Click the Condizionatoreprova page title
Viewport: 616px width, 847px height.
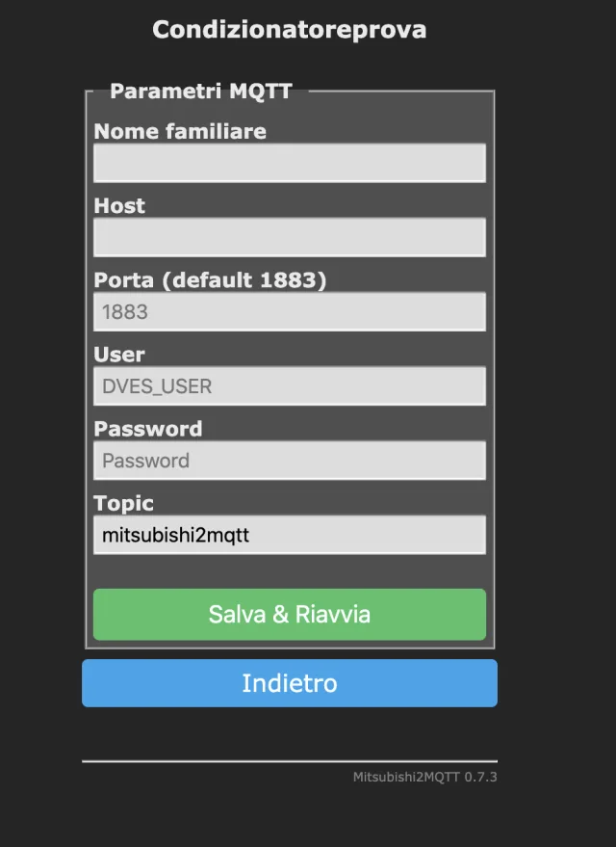(289, 30)
